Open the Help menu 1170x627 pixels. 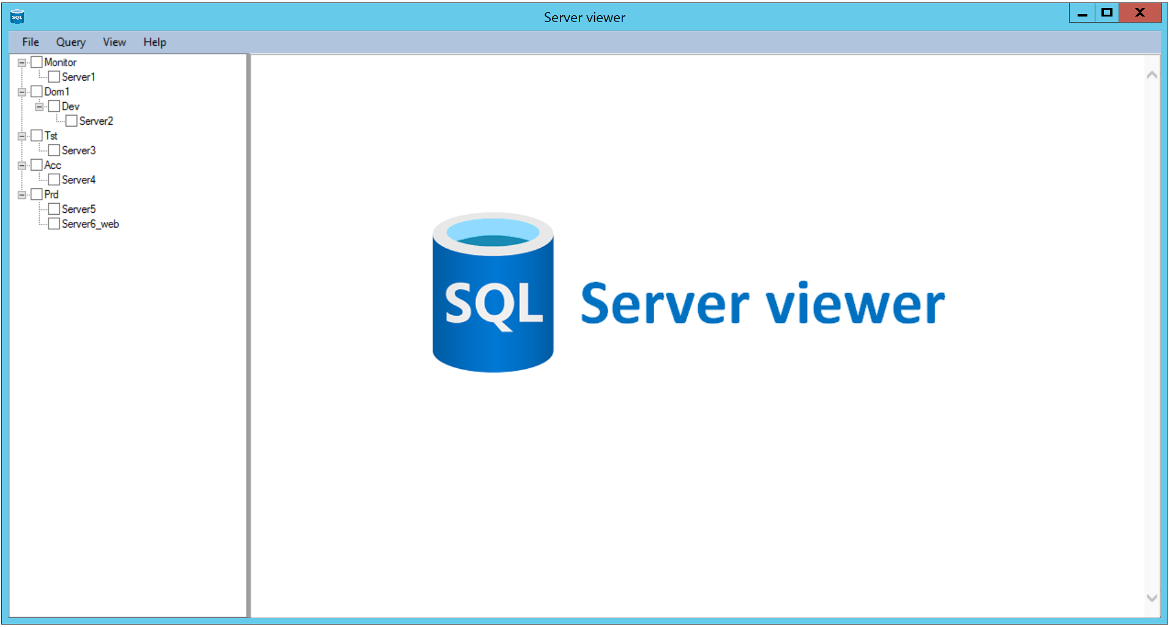[155, 42]
